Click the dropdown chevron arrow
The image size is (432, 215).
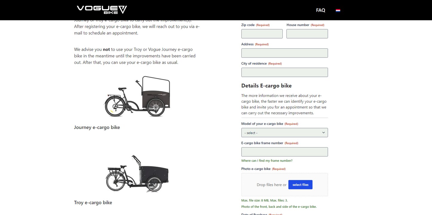(x=323, y=133)
